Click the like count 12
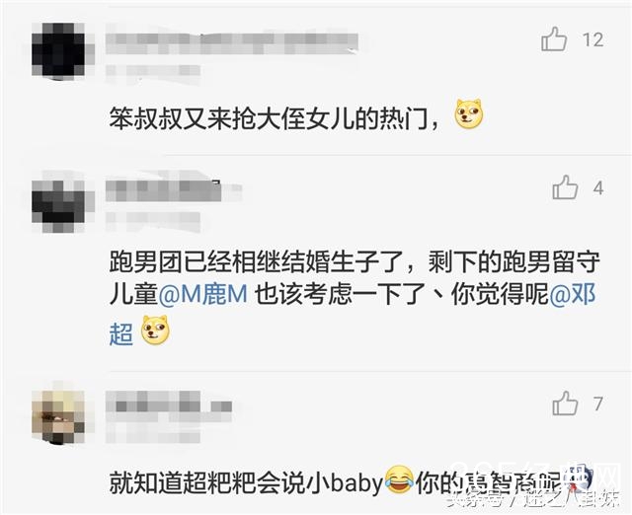 pyautogui.click(x=592, y=39)
